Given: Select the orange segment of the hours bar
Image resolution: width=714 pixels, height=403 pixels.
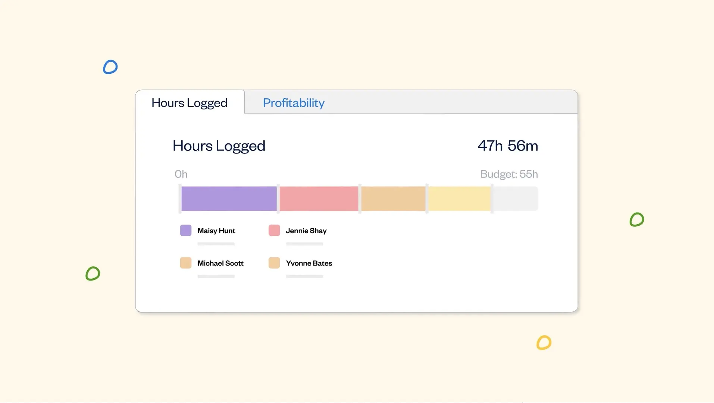Looking at the screenshot, I should [393, 199].
